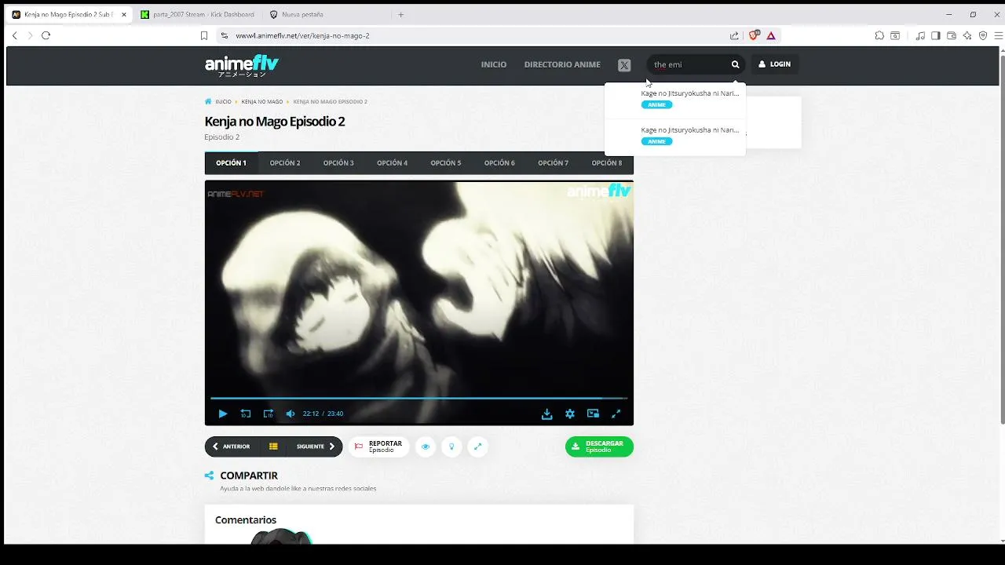Viewport: 1005px width, 565px height.
Task: Expand the video with the arrows button
Action: coord(477,447)
